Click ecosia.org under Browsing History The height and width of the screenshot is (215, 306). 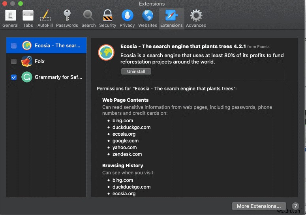tap(124, 194)
